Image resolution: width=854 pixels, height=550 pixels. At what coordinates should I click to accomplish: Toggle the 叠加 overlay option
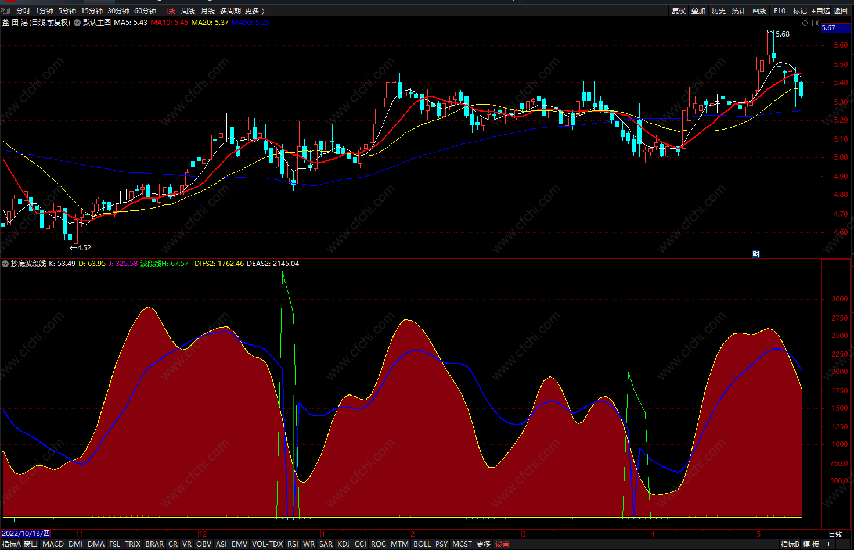point(698,11)
